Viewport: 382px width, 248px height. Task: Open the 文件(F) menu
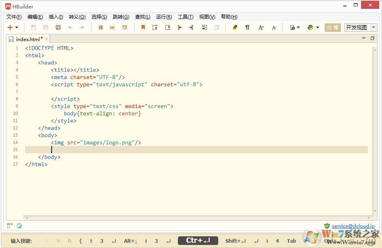click(14, 17)
